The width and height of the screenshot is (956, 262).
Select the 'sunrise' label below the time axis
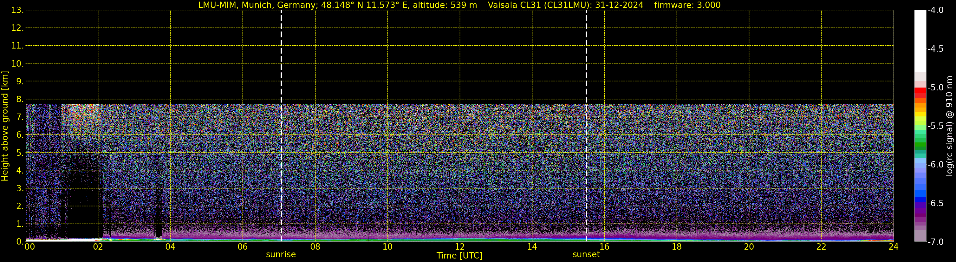point(281,255)
